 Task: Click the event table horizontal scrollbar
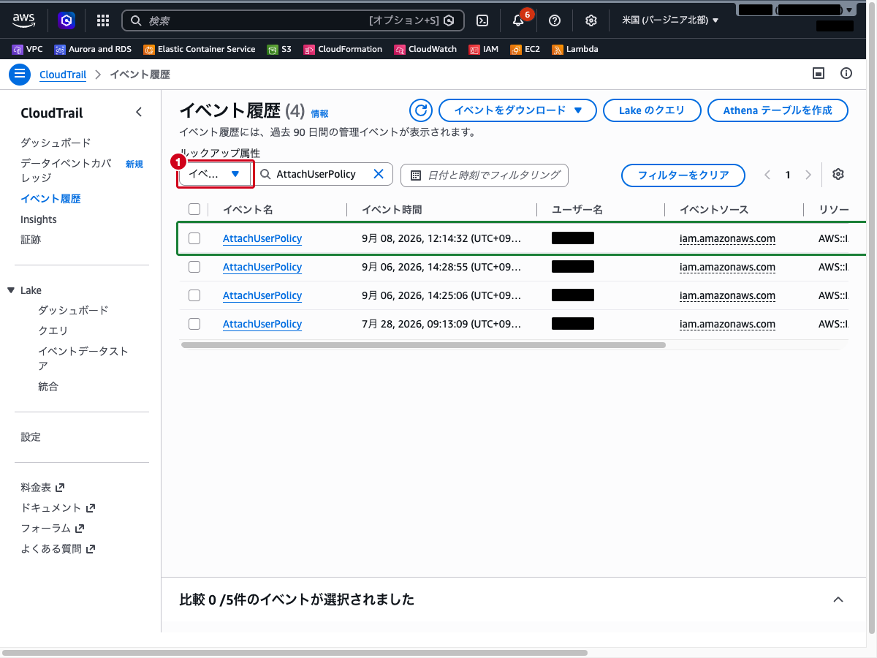click(x=423, y=344)
